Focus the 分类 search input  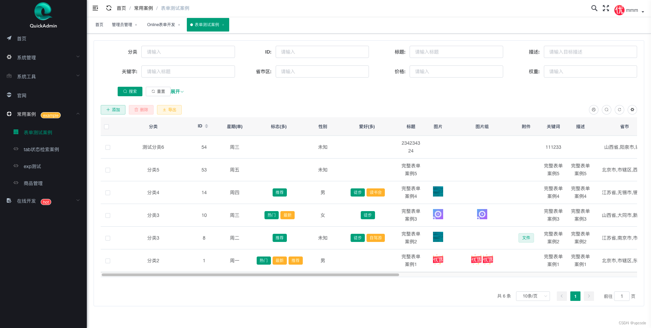click(x=188, y=52)
